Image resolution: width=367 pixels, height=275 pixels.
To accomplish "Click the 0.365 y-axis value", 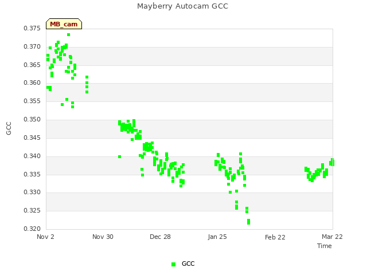I will tap(32, 65).
